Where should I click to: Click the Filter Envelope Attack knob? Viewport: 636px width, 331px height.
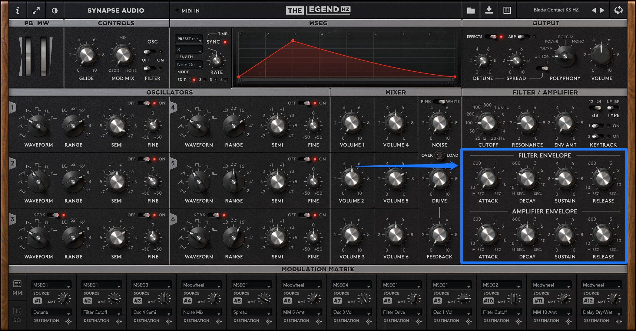[488, 179]
